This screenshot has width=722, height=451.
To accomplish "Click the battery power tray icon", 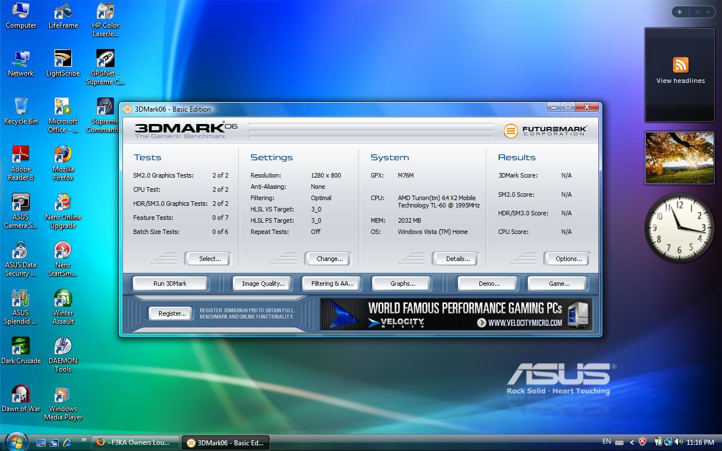I will (x=658, y=442).
